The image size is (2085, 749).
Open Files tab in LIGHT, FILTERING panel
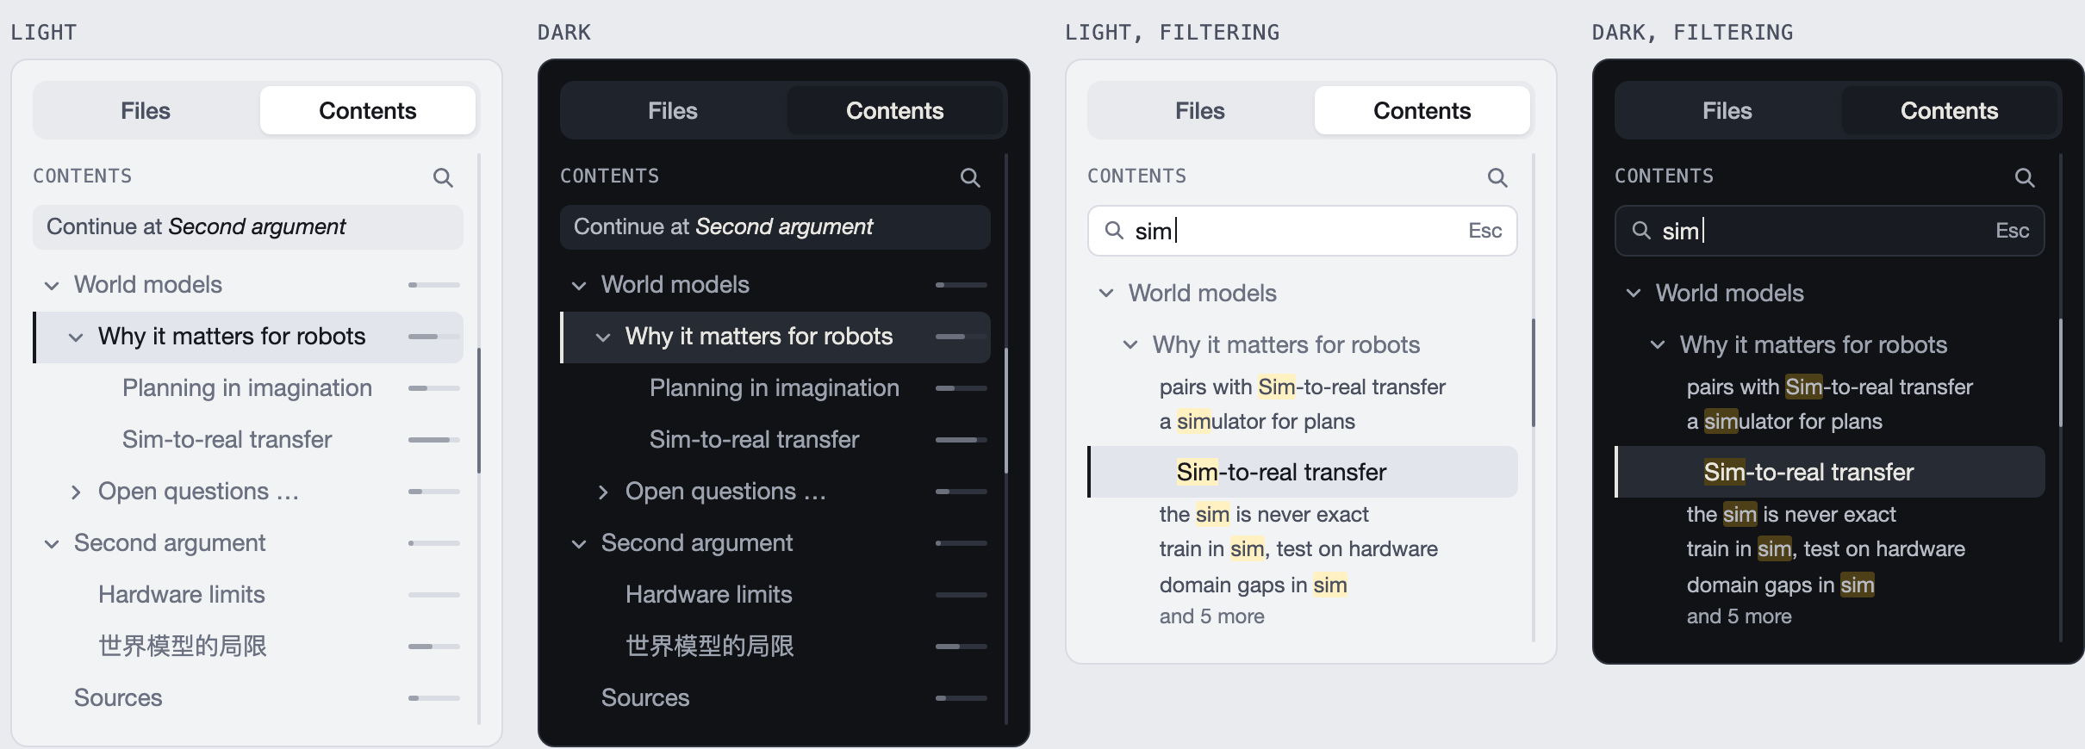[x=1200, y=110]
